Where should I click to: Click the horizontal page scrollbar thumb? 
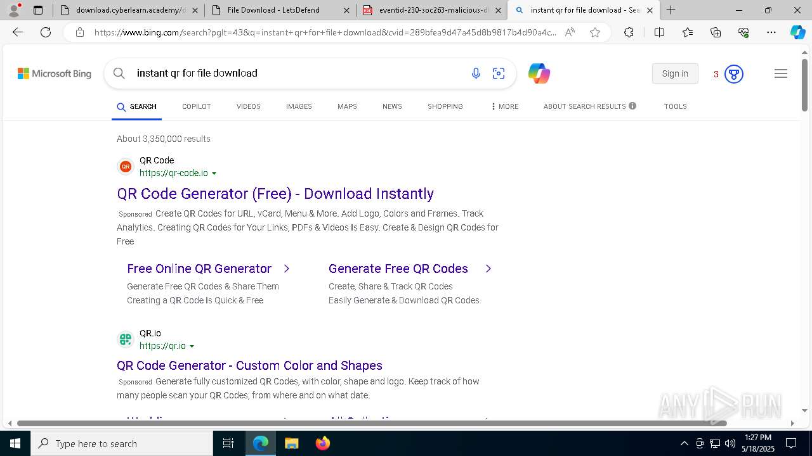(372, 423)
